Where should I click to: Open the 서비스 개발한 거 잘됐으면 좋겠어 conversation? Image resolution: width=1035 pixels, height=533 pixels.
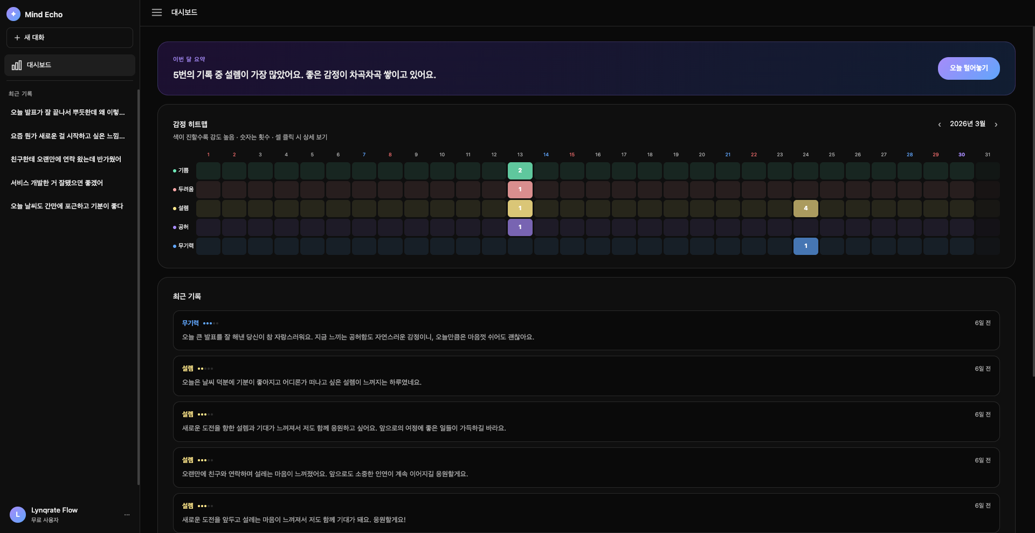[57, 183]
